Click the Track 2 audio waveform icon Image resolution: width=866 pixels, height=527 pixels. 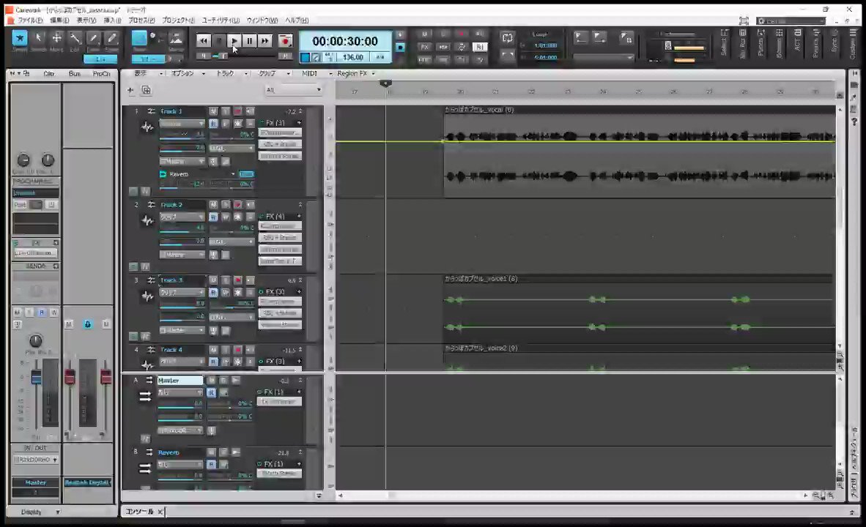(147, 221)
